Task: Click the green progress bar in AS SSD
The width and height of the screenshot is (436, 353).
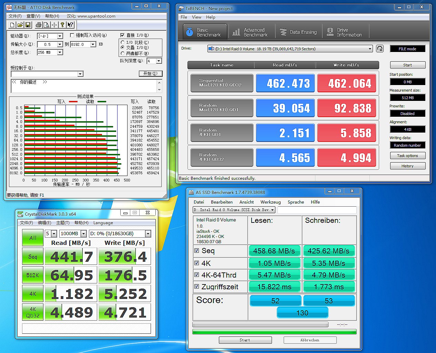Action: click(x=274, y=332)
